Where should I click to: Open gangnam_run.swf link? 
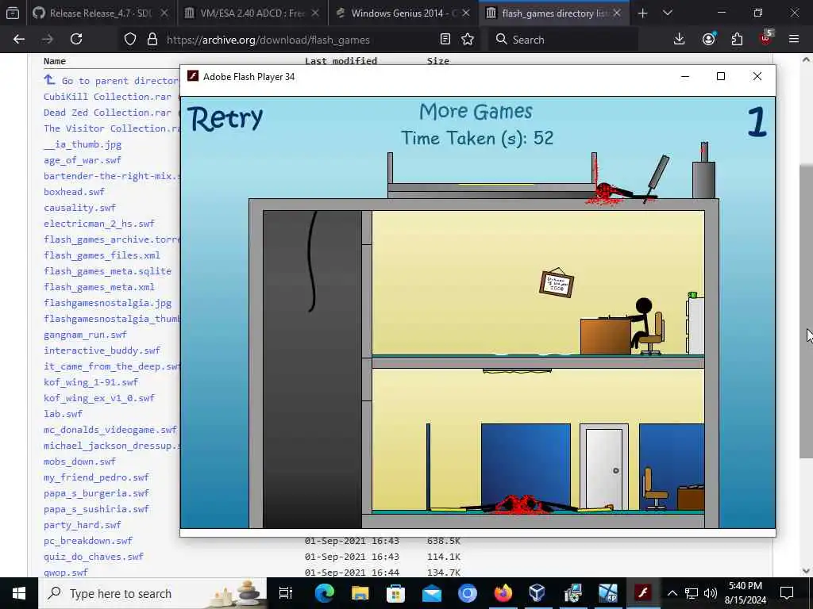(x=86, y=335)
